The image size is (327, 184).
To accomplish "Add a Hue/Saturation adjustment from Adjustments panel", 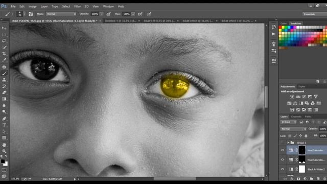I will (x=289, y=103).
